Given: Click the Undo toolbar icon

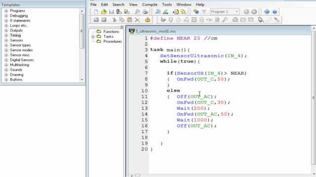Looking at the screenshot, I should coord(96,20).
